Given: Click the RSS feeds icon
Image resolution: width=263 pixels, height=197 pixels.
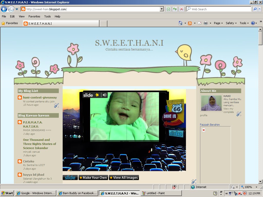Looking at the screenshot, I should pos(190,23).
